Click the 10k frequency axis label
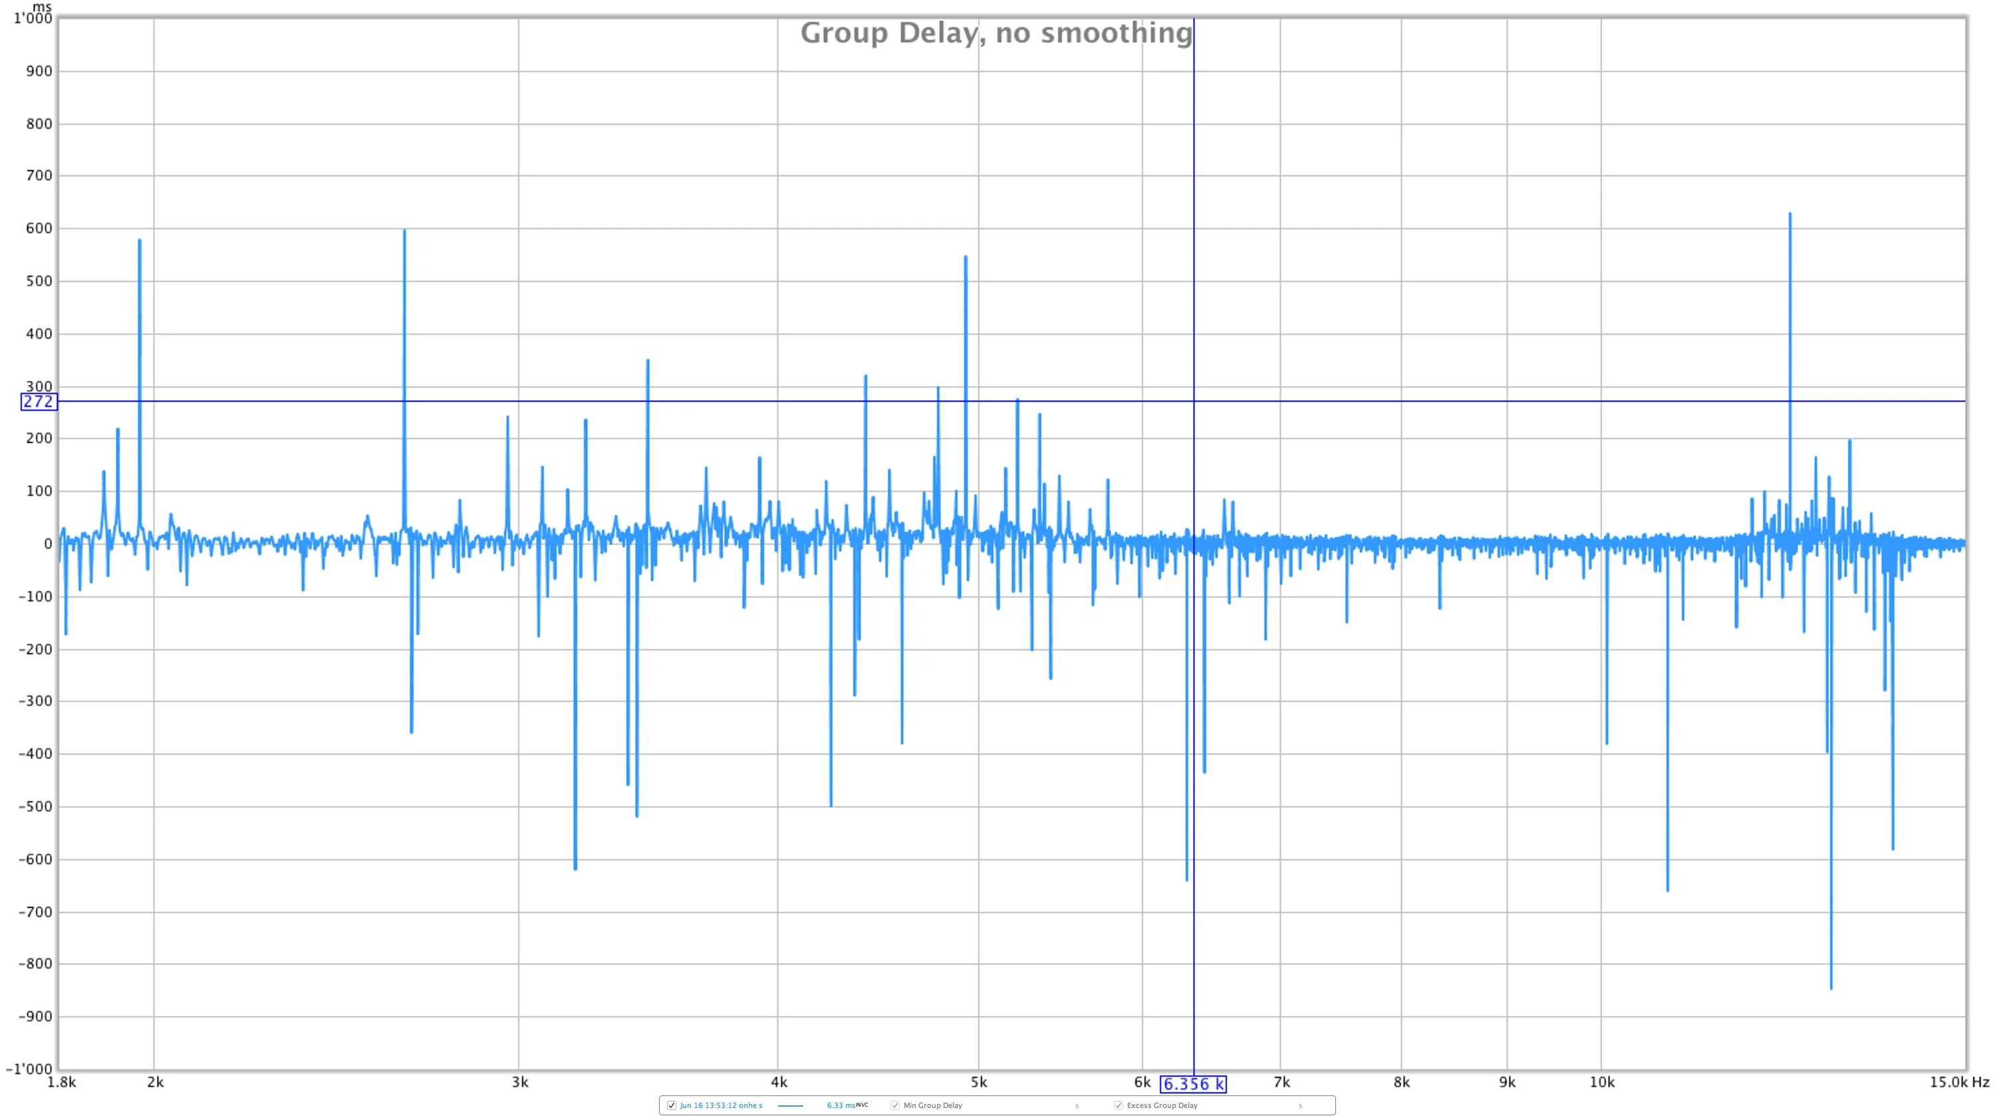1995x1116 pixels. coord(1601,1082)
